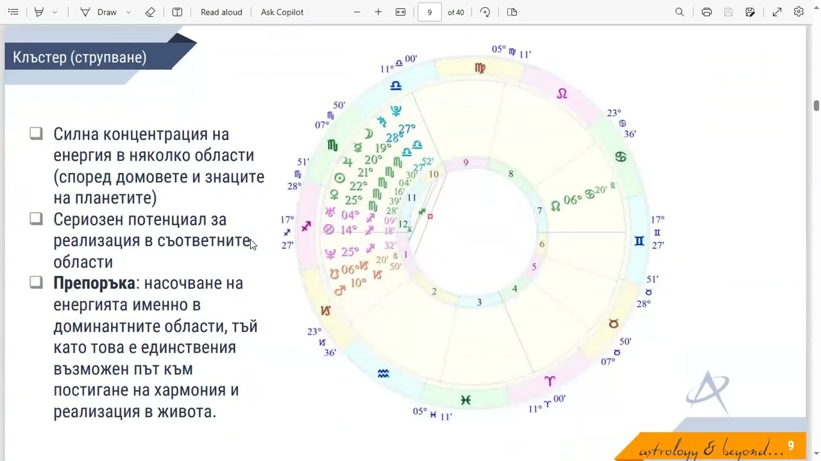Toggle fit to width view

point(401,12)
